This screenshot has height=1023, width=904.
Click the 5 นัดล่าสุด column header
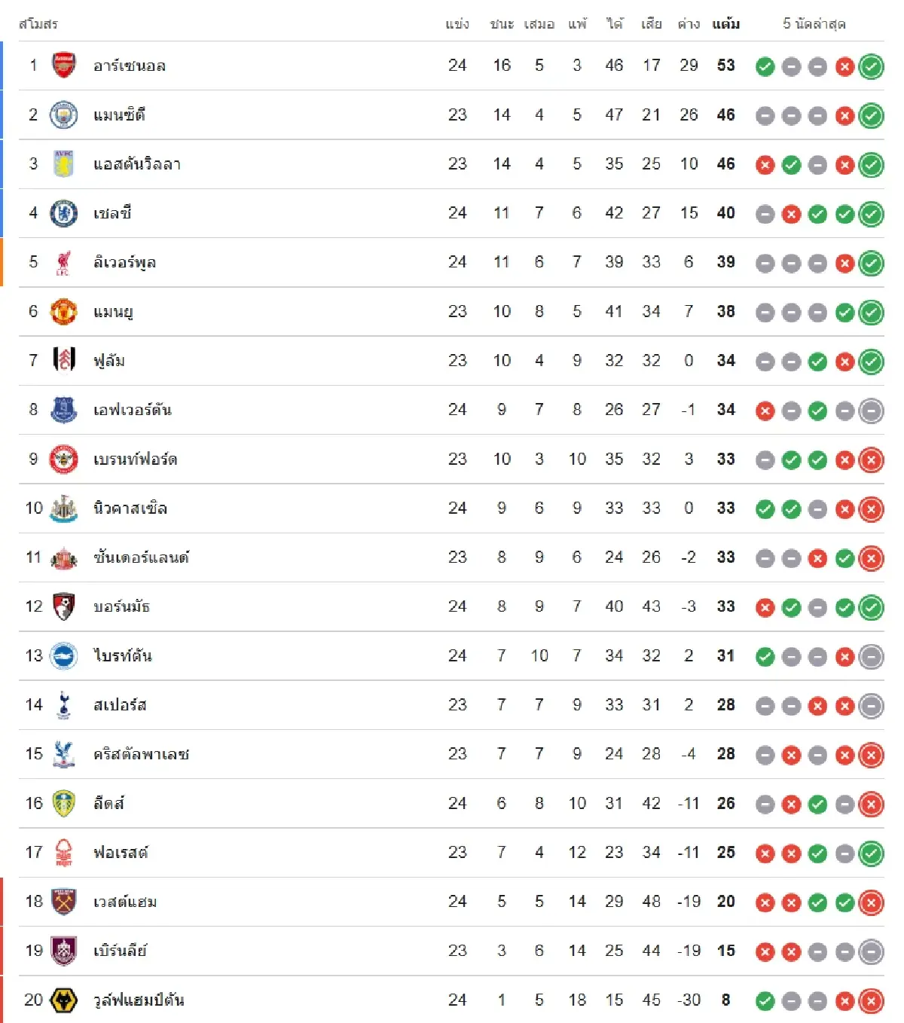(x=814, y=24)
